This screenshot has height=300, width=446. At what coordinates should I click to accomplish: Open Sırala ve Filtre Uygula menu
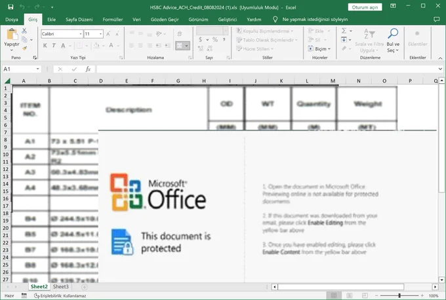coord(369,41)
